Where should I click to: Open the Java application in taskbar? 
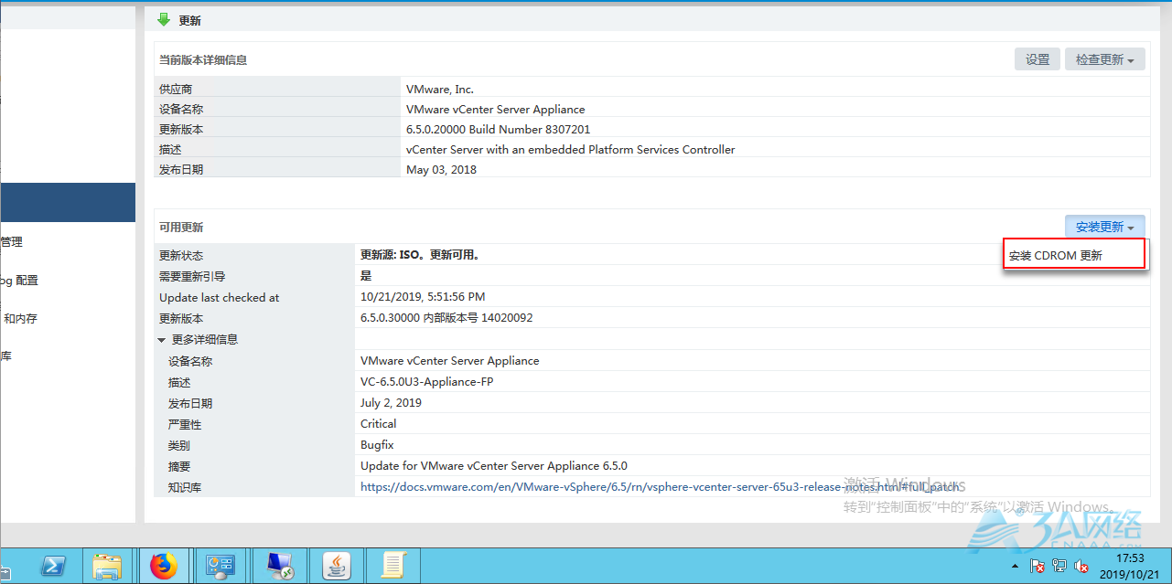(336, 566)
